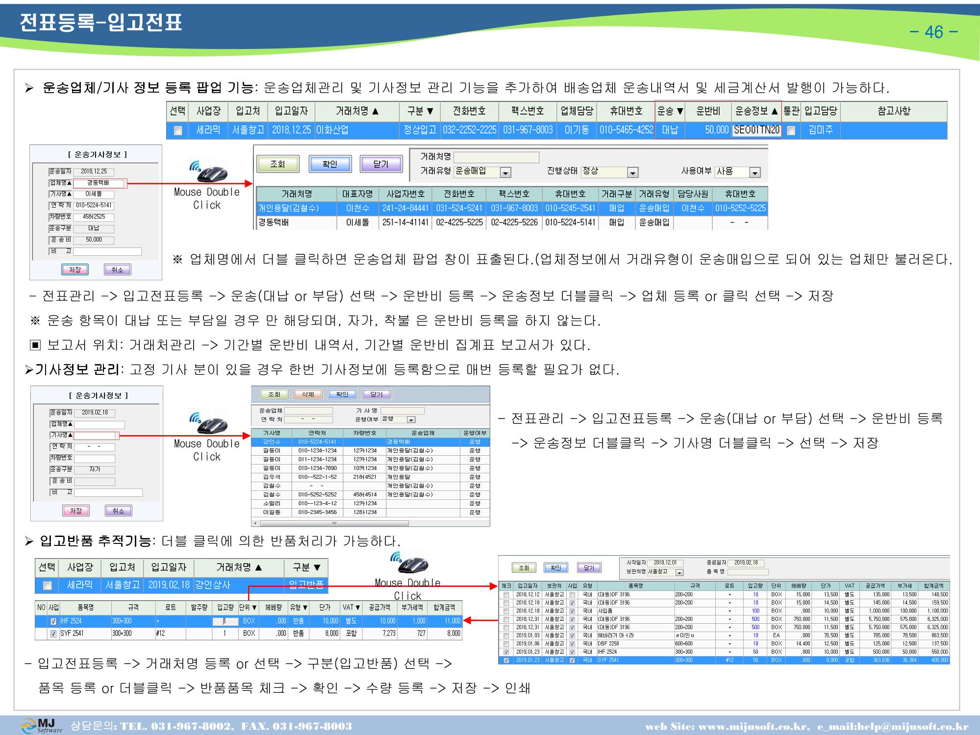980x735 pixels.
Task: Click 기 사 명 search field in driver popup
Action: (402, 411)
